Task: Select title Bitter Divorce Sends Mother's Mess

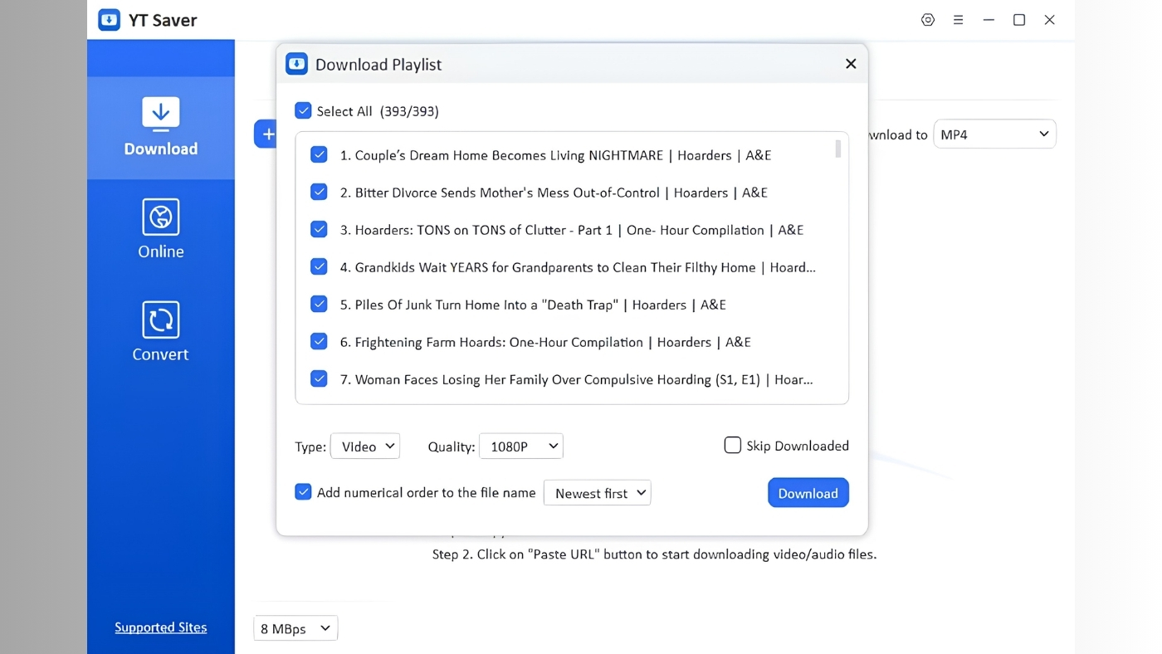Action: coord(554,193)
